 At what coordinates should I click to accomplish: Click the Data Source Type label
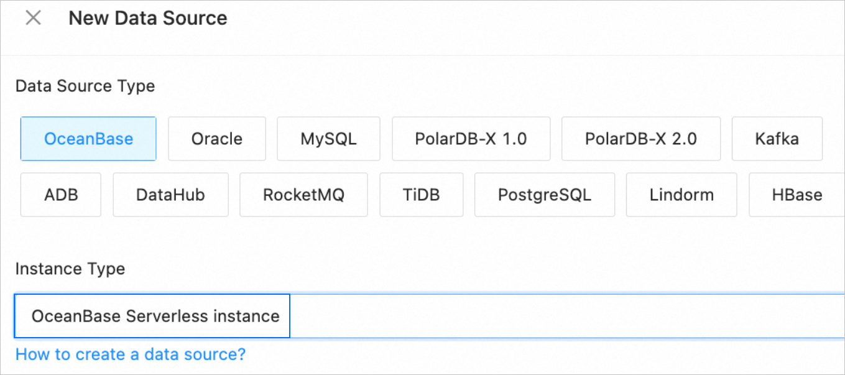pyautogui.click(x=85, y=86)
